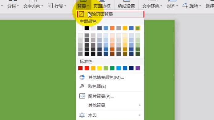This screenshot has height=120, width=214.
Task: Click the rotate icon in the ribbon
Action: tap(185, 6)
